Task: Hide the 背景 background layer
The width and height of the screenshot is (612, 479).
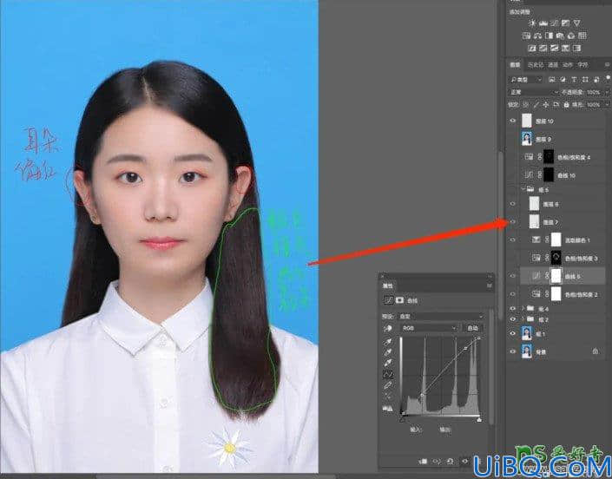Action: pyautogui.click(x=513, y=351)
